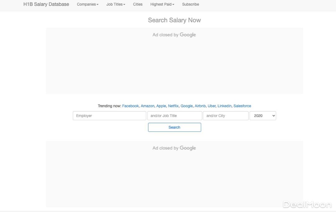Expand the Job Titles dropdown menu

115,4
